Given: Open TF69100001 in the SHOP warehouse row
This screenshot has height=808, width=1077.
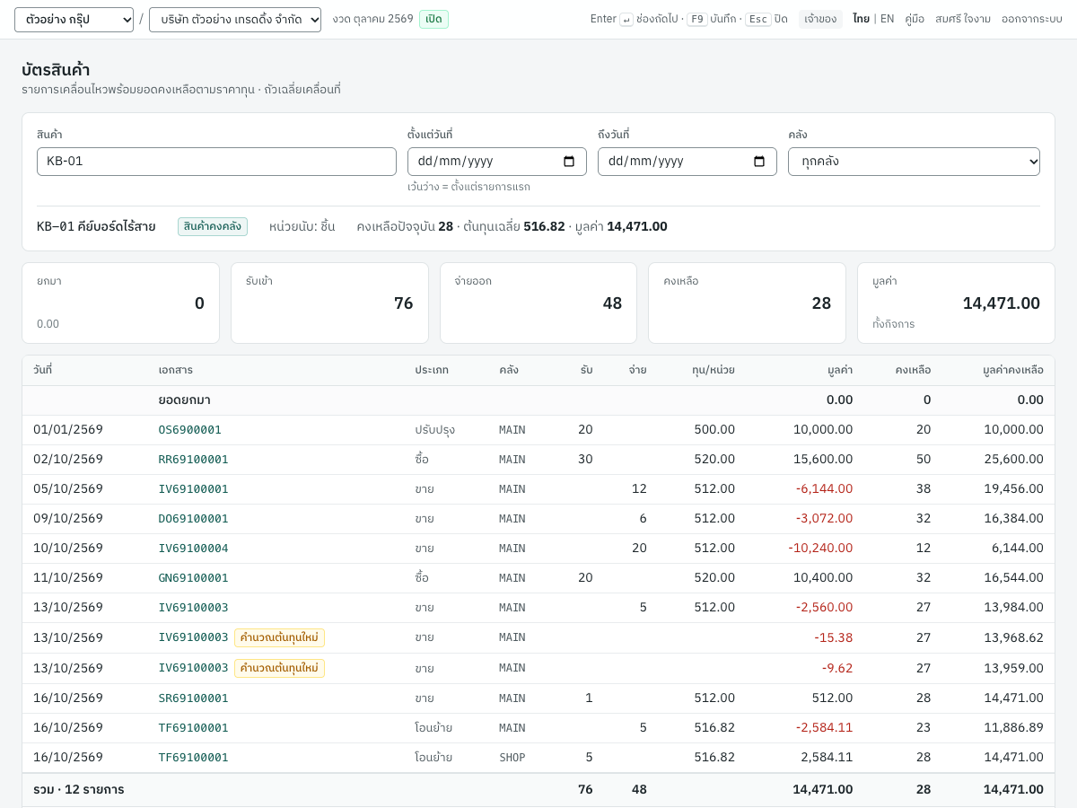Looking at the screenshot, I should click(194, 758).
